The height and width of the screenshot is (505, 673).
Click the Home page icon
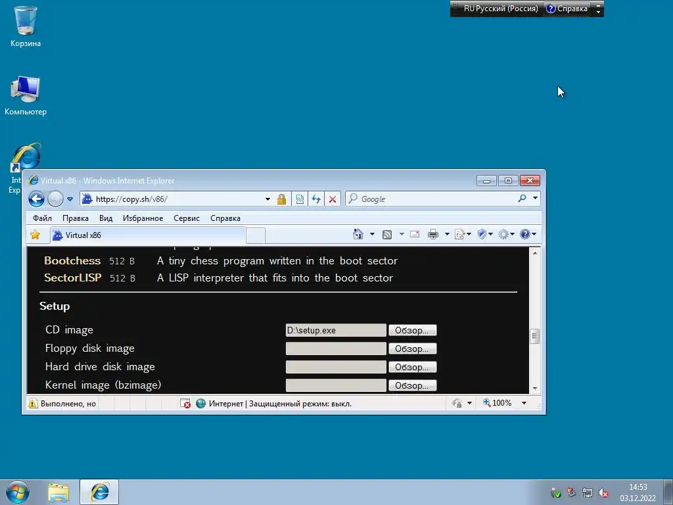(358, 234)
